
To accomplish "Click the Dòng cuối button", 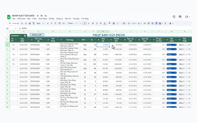I will pyautogui.click(x=37, y=35).
